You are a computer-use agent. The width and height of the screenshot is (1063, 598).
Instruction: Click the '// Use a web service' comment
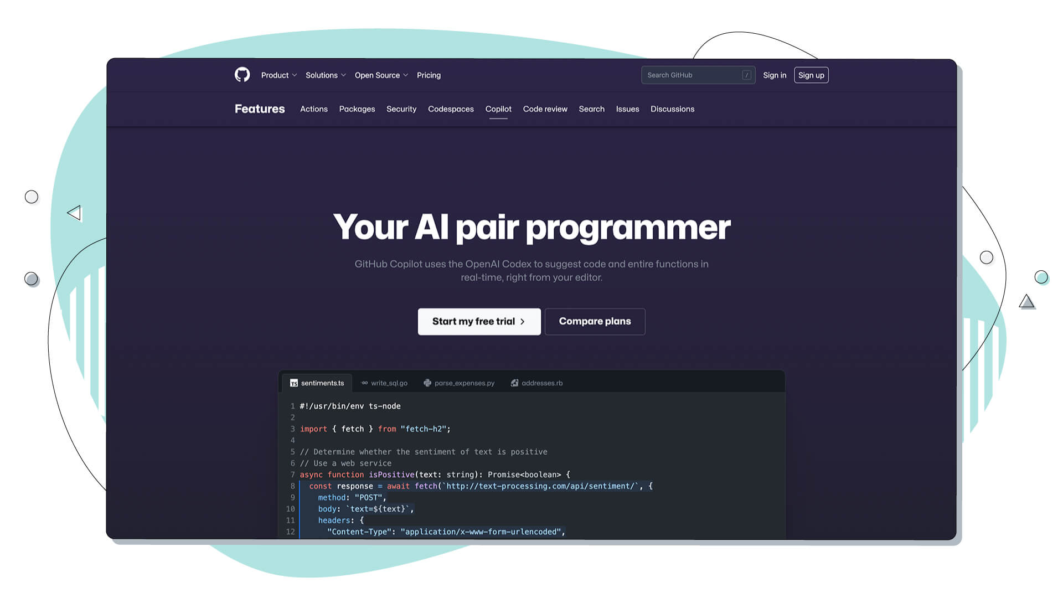345,463
